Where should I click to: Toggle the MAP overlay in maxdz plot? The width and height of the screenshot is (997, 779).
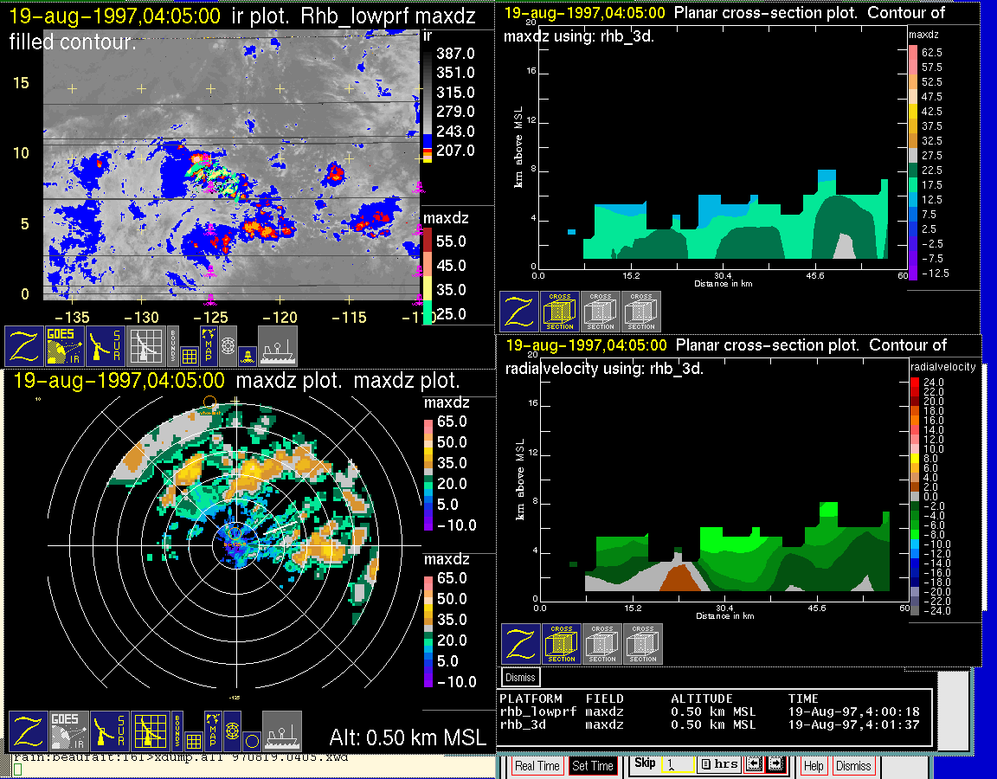(213, 731)
